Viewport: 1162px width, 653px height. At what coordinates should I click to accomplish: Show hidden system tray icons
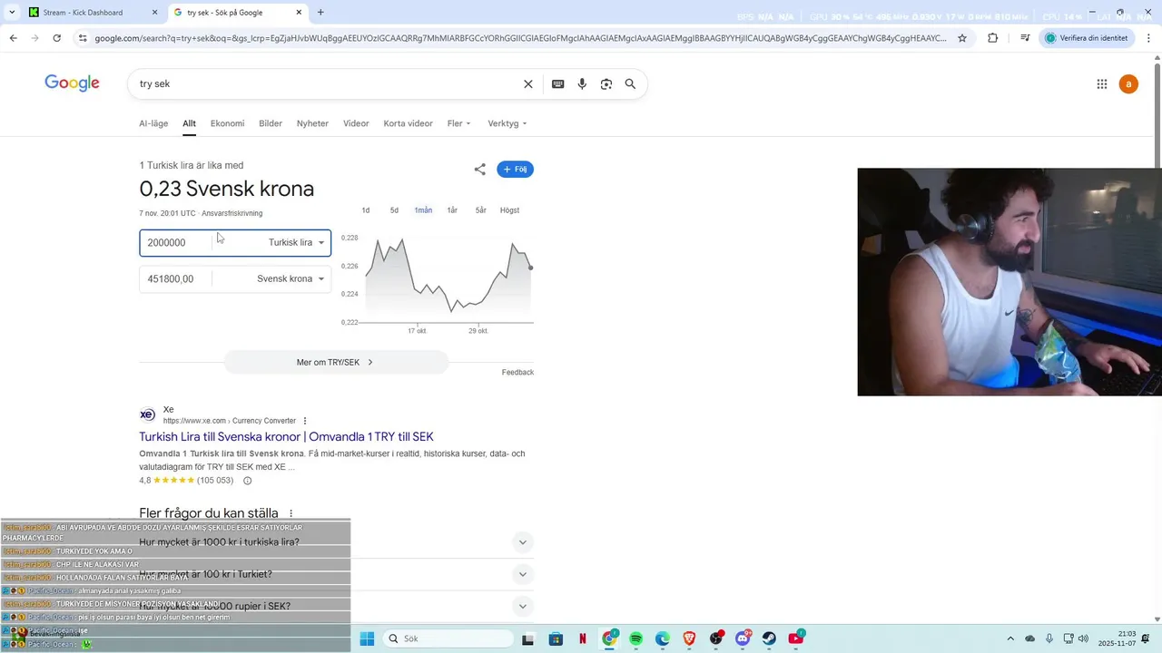pyautogui.click(x=1010, y=638)
